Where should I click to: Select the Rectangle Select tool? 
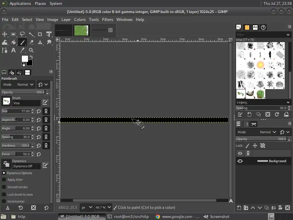13,34
